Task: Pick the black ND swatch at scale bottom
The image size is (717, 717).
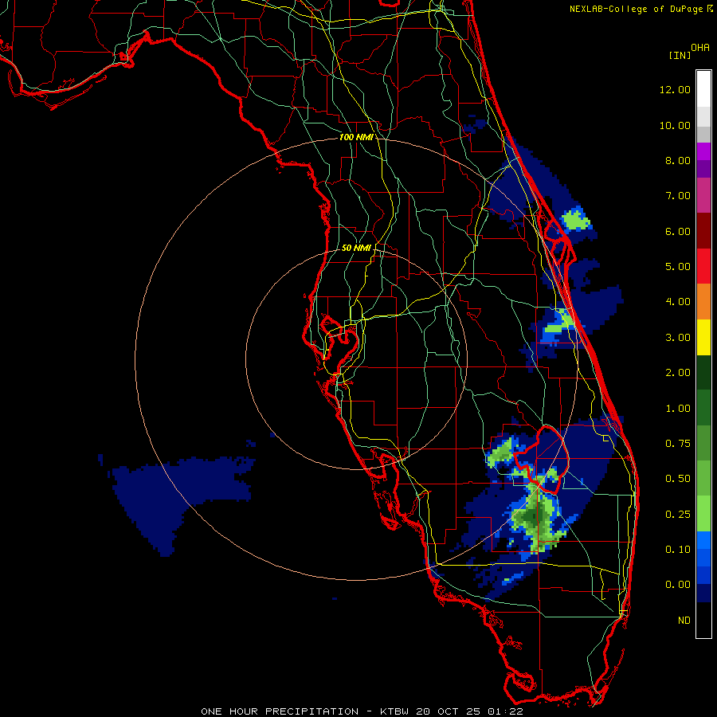Action: [x=703, y=620]
